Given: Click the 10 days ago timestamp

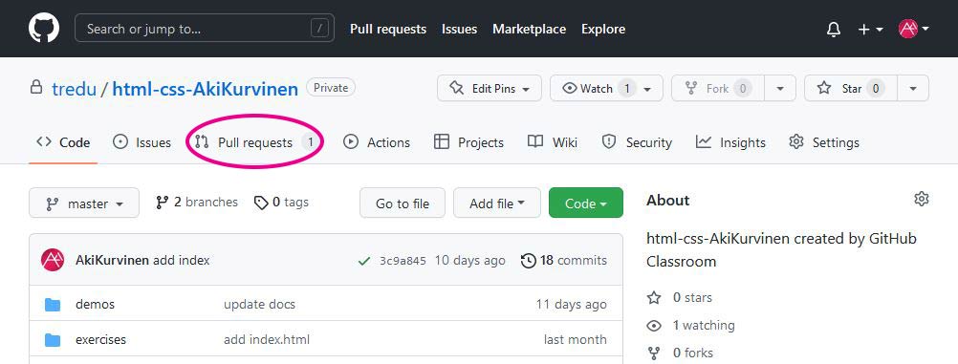Looking at the screenshot, I should [x=469, y=261].
